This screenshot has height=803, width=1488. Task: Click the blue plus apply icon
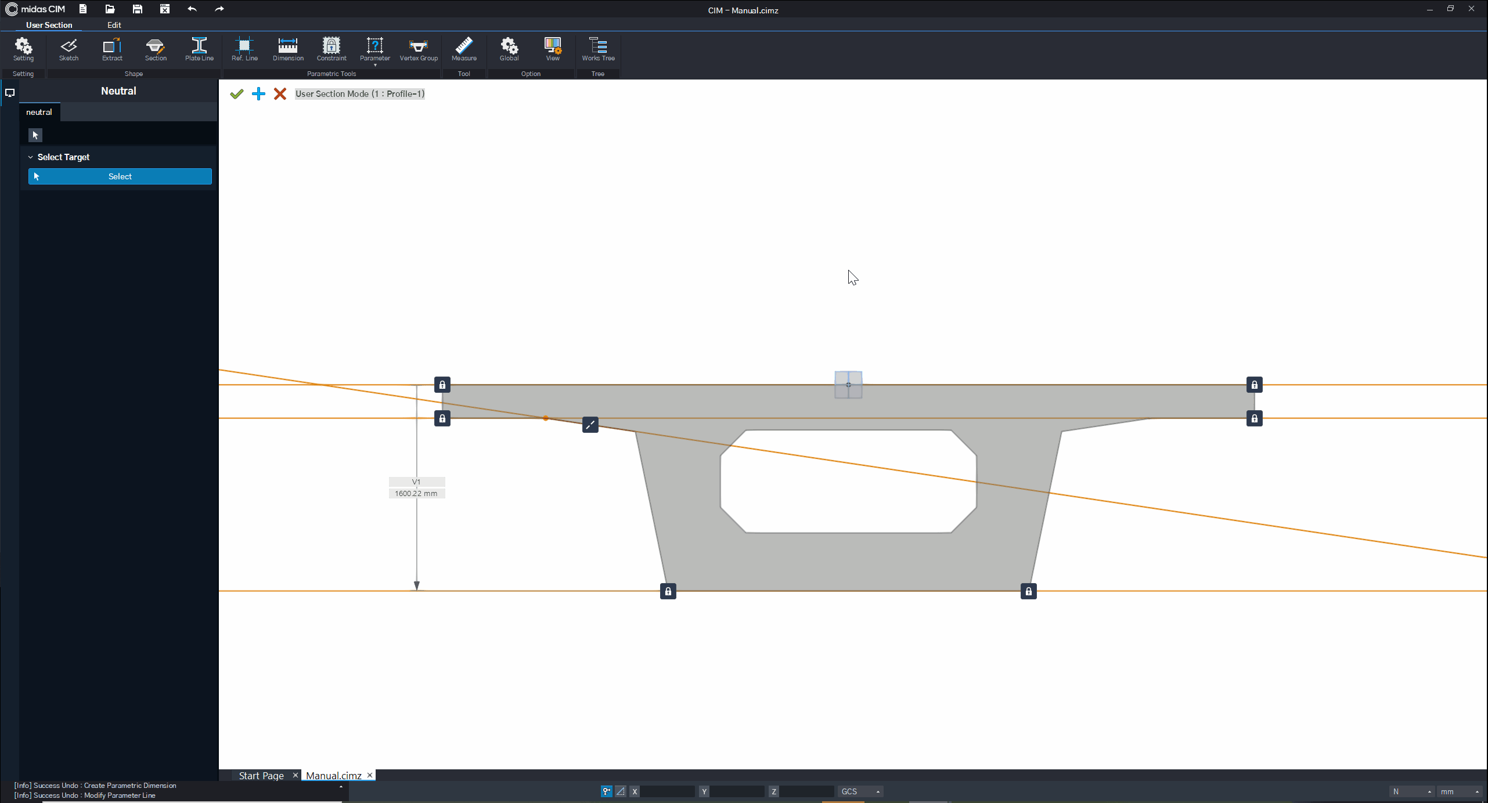[258, 94]
